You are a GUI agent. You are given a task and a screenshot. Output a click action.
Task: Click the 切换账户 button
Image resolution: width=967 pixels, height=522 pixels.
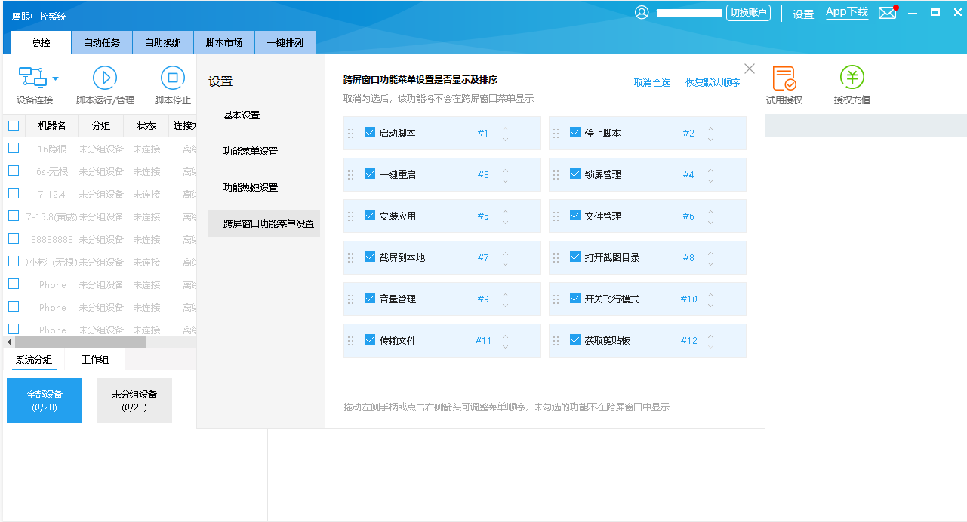tap(748, 13)
